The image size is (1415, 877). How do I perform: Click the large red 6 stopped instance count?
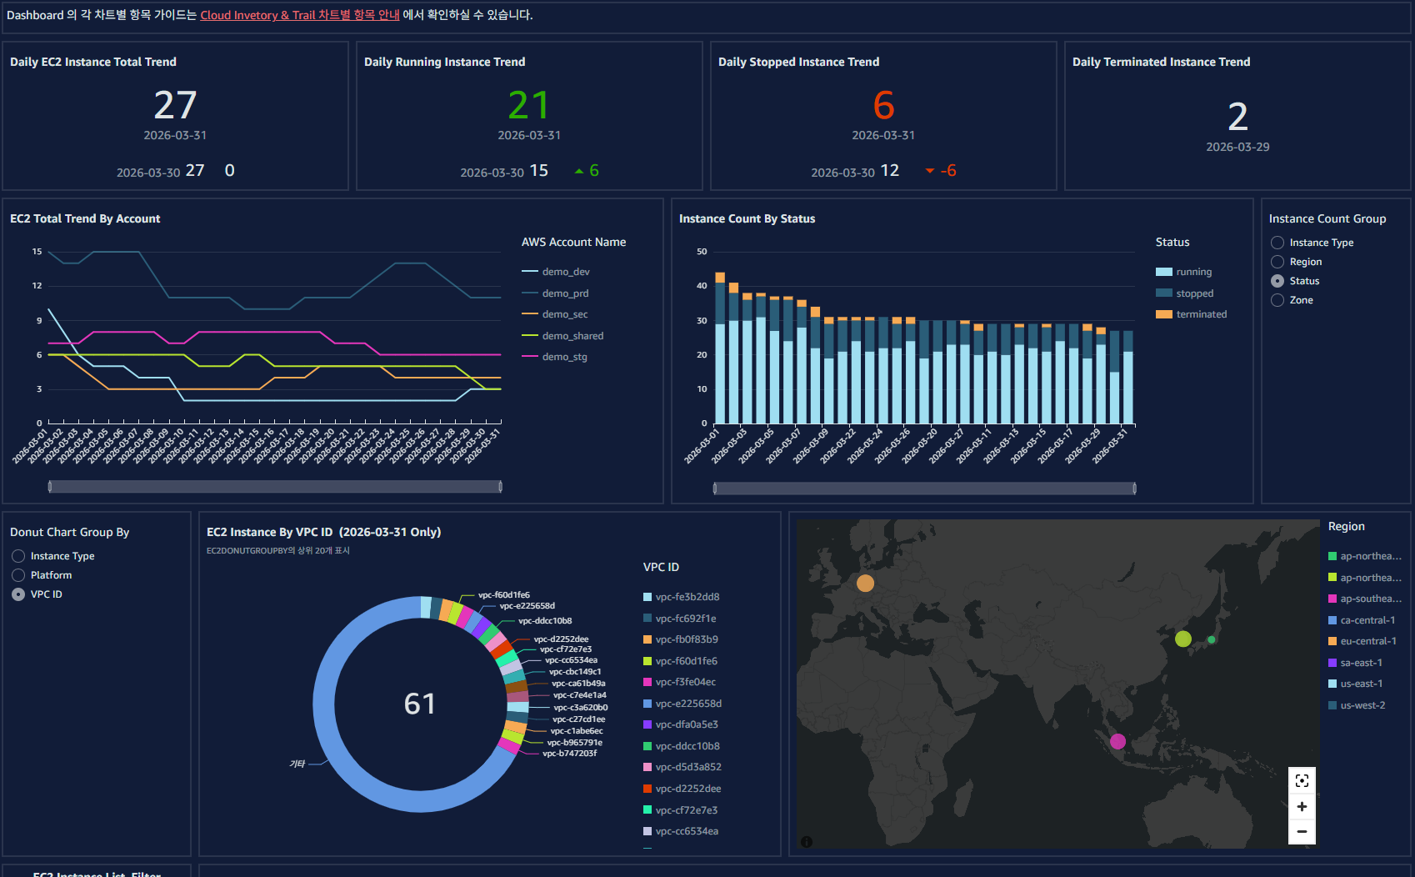883,105
